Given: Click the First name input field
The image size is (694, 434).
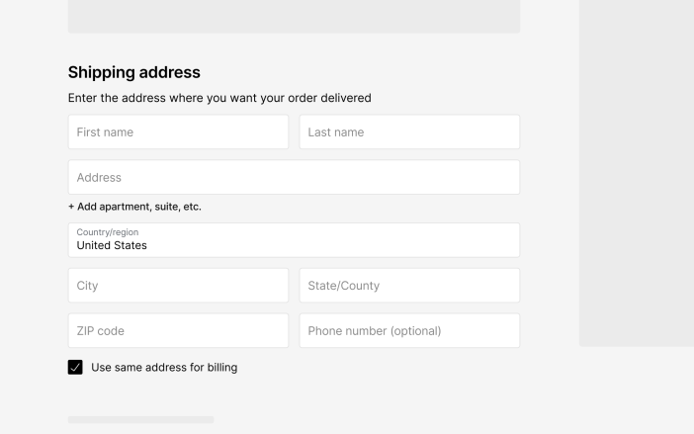Looking at the screenshot, I should pyautogui.click(x=178, y=132).
